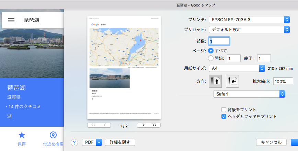Click the 'キャンセル' button
Viewport: 298px width, 151px height.
(271, 142)
